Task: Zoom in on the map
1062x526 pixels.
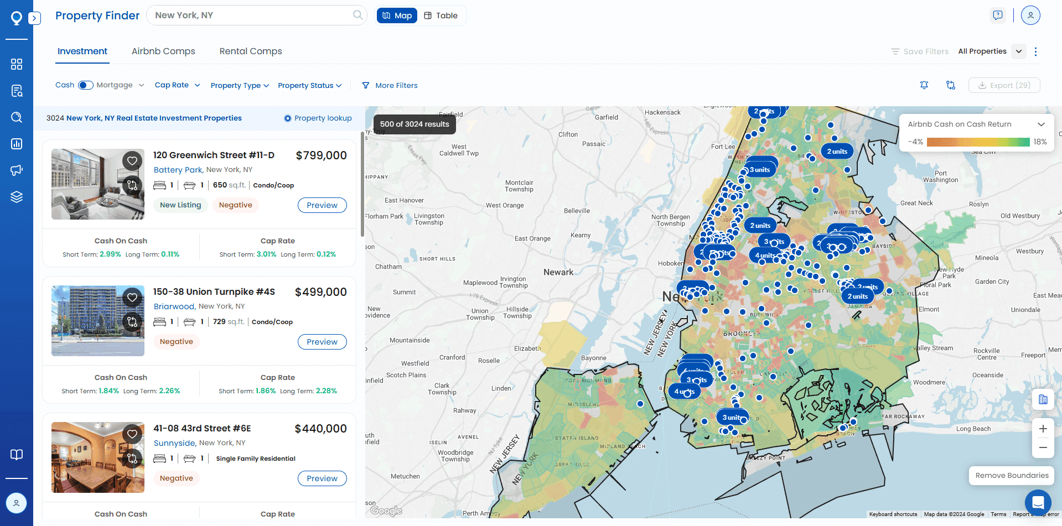Action: point(1043,429)
